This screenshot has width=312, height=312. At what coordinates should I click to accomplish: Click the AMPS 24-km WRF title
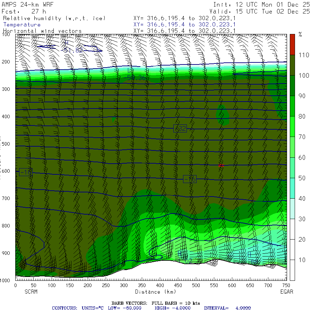[28, 5]
